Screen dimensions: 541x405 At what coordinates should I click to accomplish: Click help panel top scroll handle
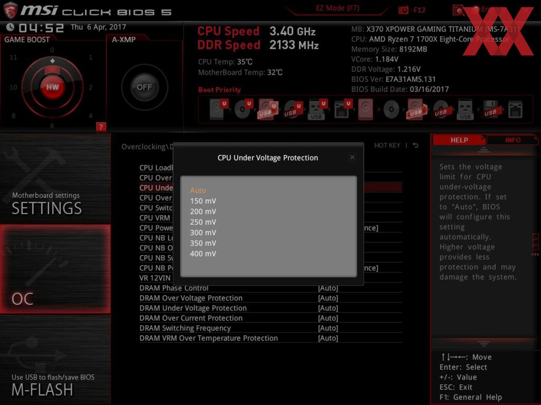coord(484,150)
